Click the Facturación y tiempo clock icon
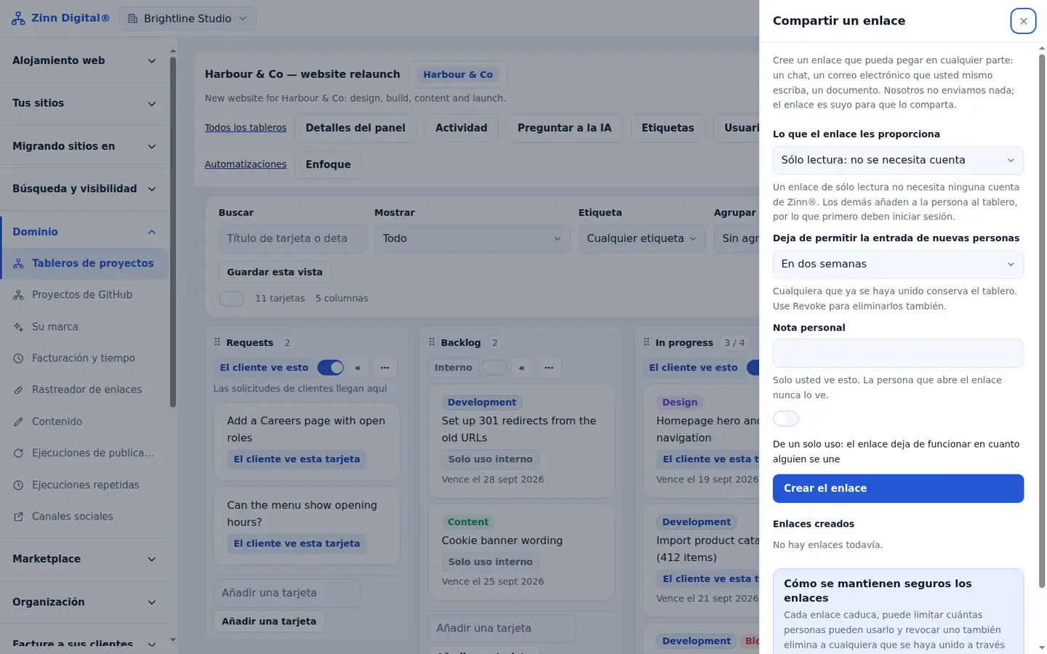This screenshot has width=1047, height=654. coord(18,358)
